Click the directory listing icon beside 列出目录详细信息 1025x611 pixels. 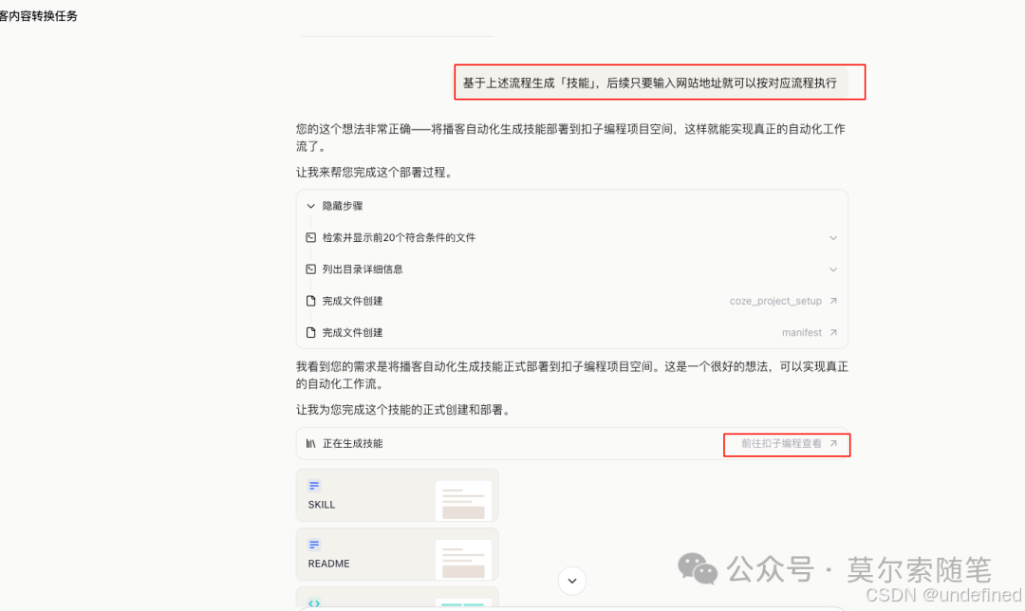pyautogui.click(x=310, y=268)
